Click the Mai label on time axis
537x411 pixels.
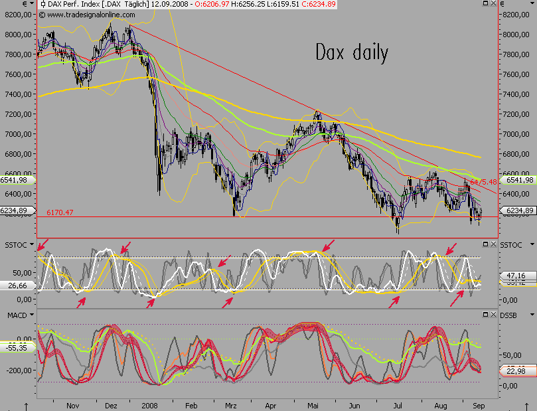[313, 406]
